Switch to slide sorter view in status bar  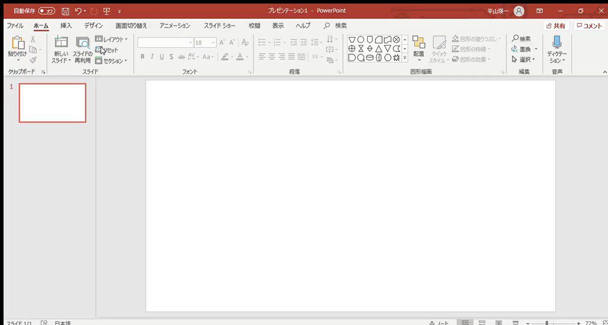(482, 322)
